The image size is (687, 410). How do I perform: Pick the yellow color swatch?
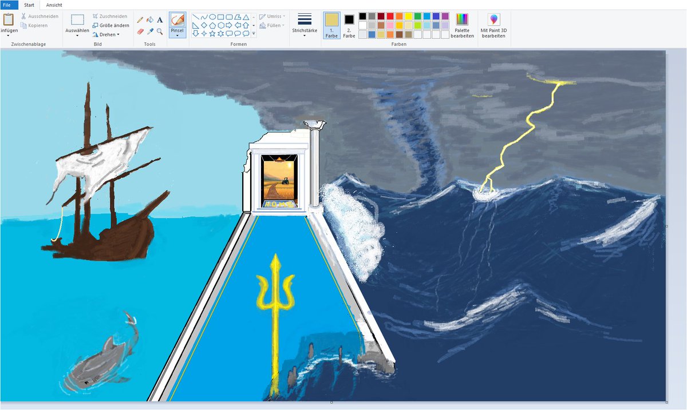pos(409,17)
